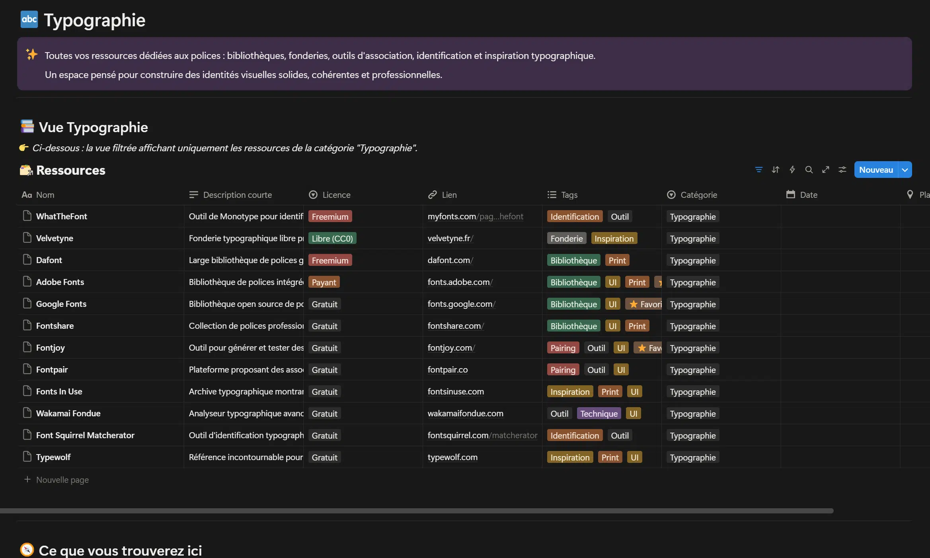Open database automations via the lightning icon
930x558 pixels.
792,170
